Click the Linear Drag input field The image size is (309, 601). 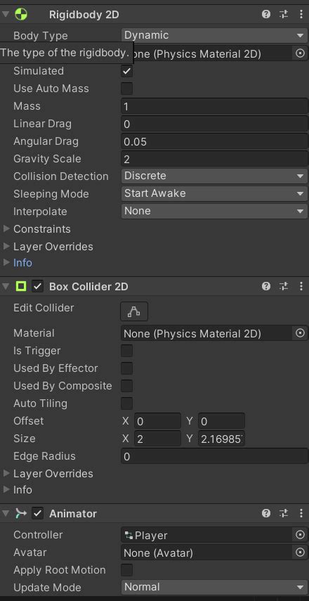[x=214, y=124]
